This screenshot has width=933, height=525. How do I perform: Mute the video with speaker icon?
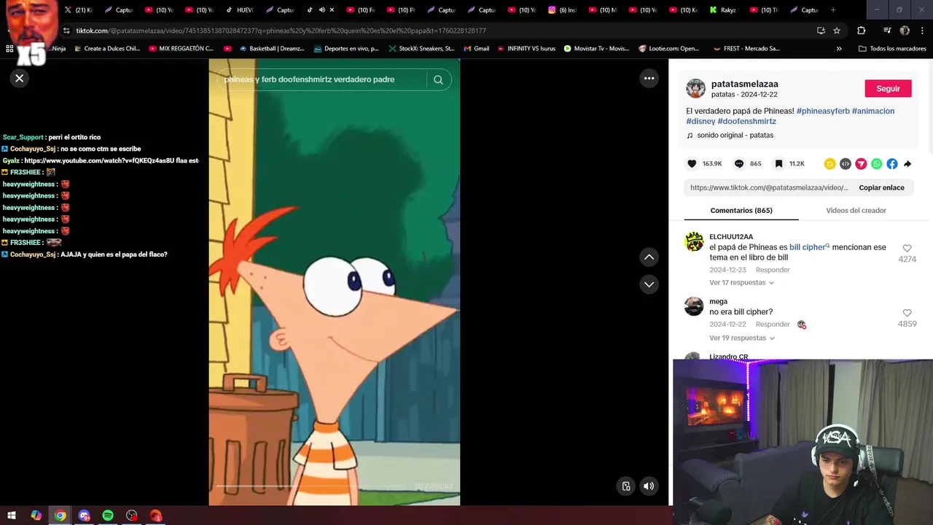[649, 486]
